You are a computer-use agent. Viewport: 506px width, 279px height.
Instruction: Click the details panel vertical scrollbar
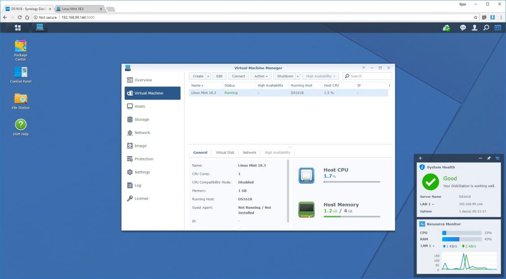pyautogui.click(x=288, y=191)
